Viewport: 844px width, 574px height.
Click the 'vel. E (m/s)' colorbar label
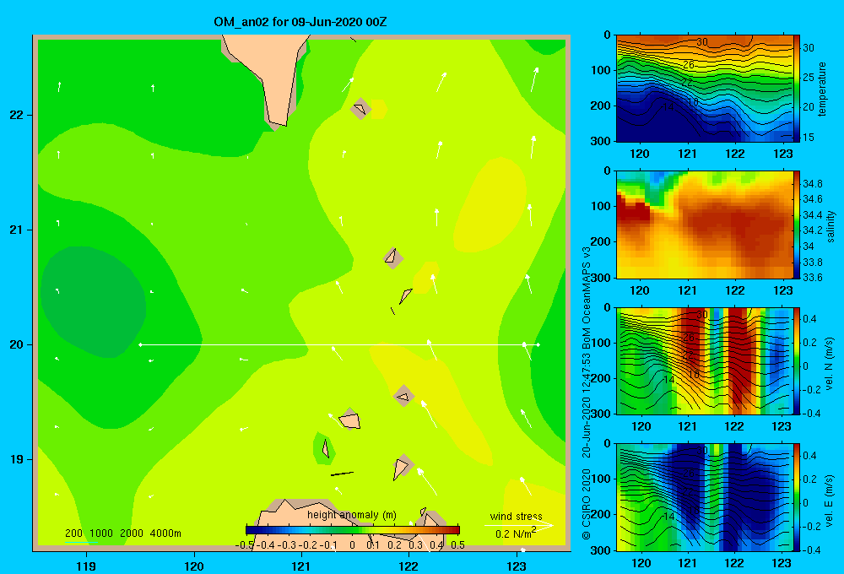click(830, 500)
